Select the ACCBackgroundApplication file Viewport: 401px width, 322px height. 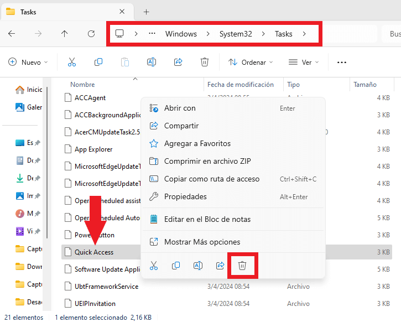click(102, 115)
